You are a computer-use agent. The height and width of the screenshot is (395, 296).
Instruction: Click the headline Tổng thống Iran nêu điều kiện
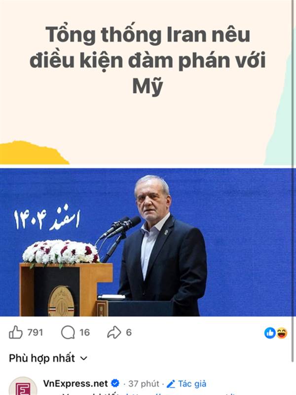[148, 60]
